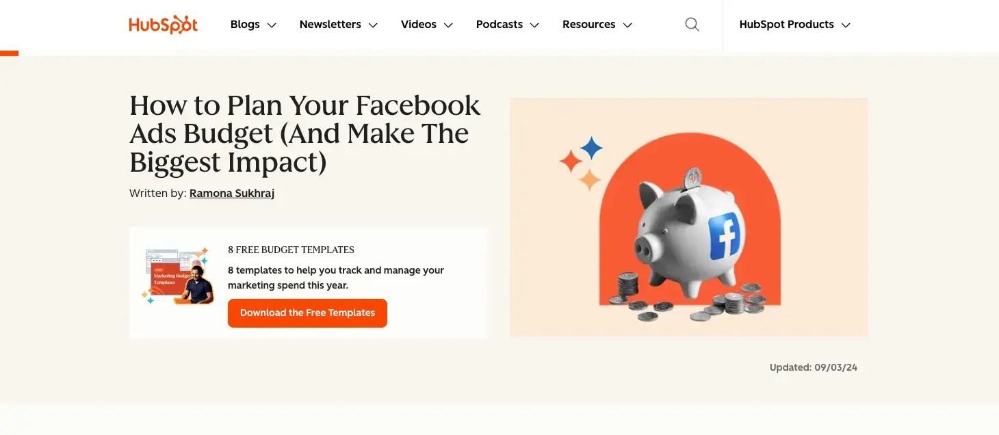The width and height of the screenshot is (999, 435).
Task: Click the Download the Free Templates button
Action: [x=307, y=313]
